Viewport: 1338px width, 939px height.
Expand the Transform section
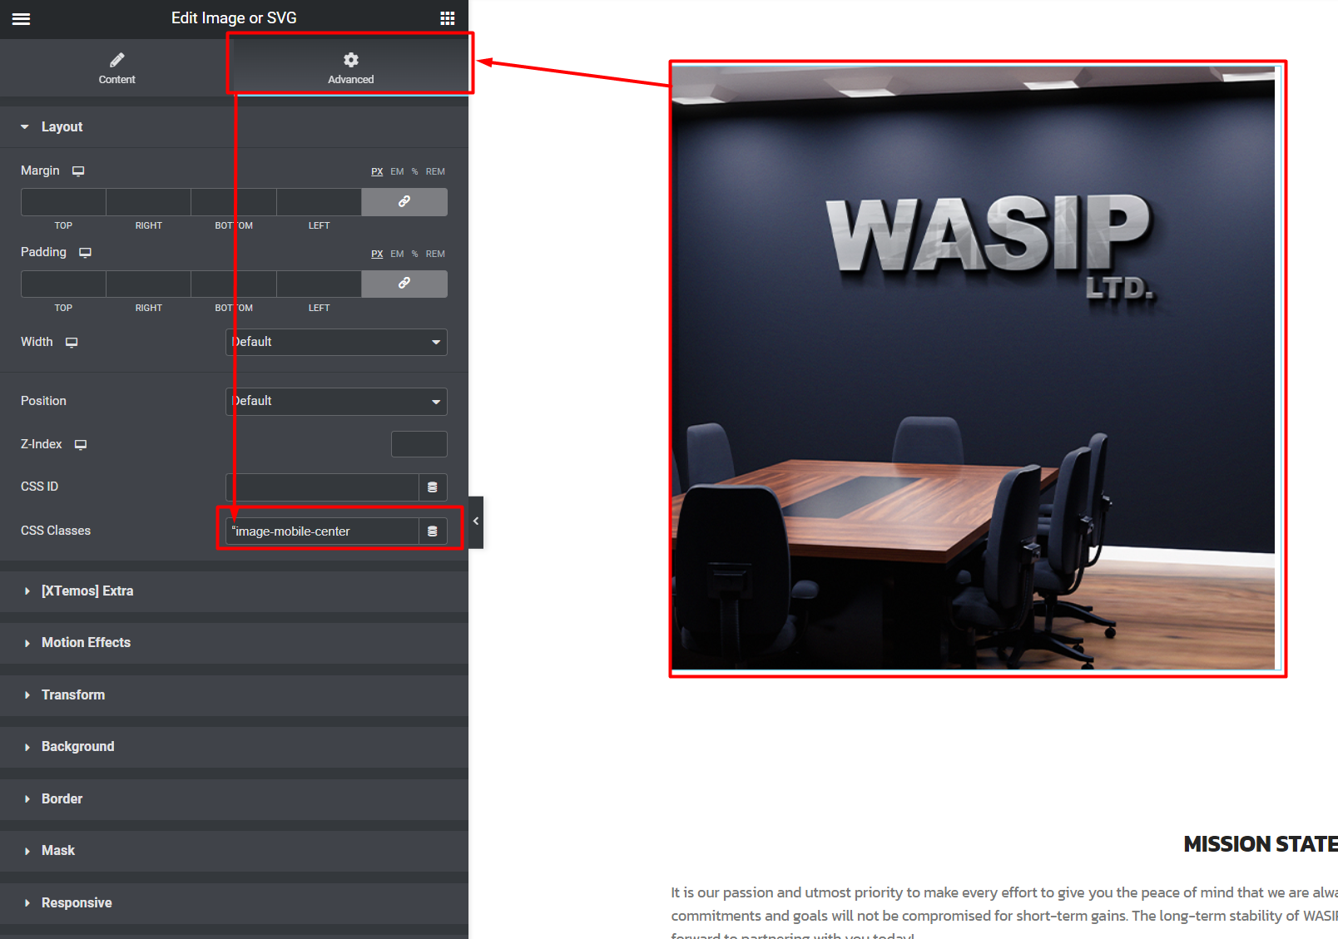234,694
